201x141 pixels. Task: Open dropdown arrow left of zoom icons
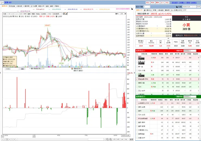(x=105, y=139)
